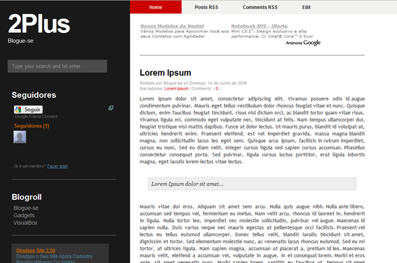Screen dimensions: 397x263
Task: Open Gadgets in the Blogroll
Action: point(24,215)
